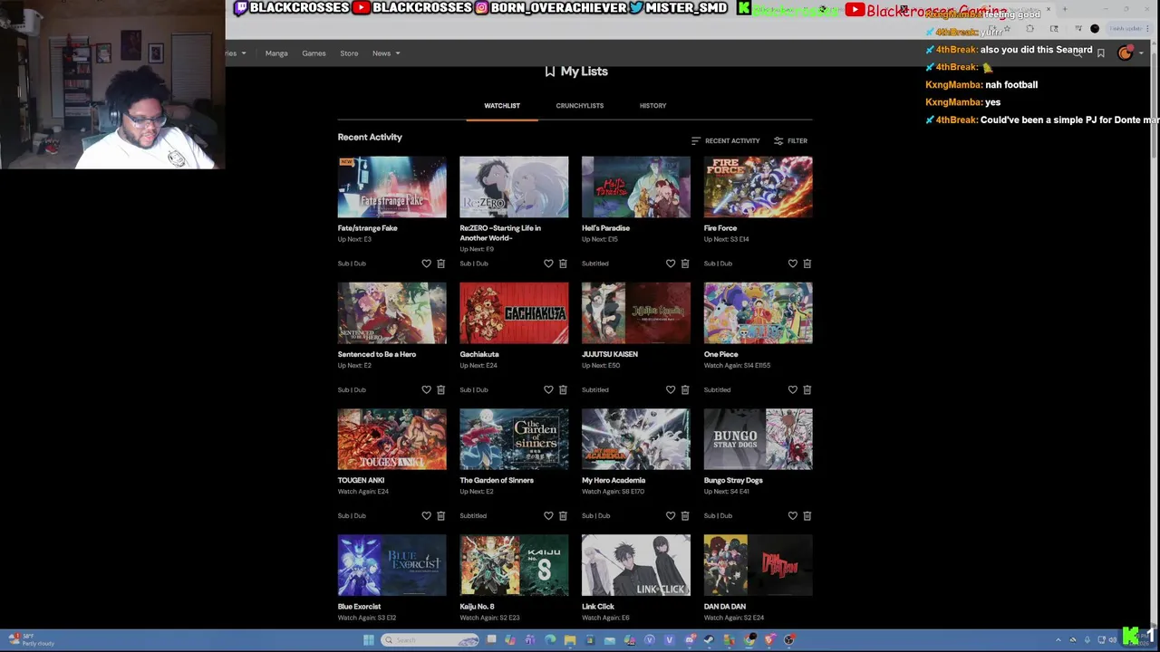Open the Bungo Stray Dogs title link
Screen dimensions: 1160x652
click(x=733, y=480)
